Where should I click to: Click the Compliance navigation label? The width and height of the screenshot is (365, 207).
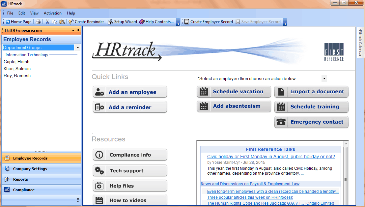click(x=24, y=190)
